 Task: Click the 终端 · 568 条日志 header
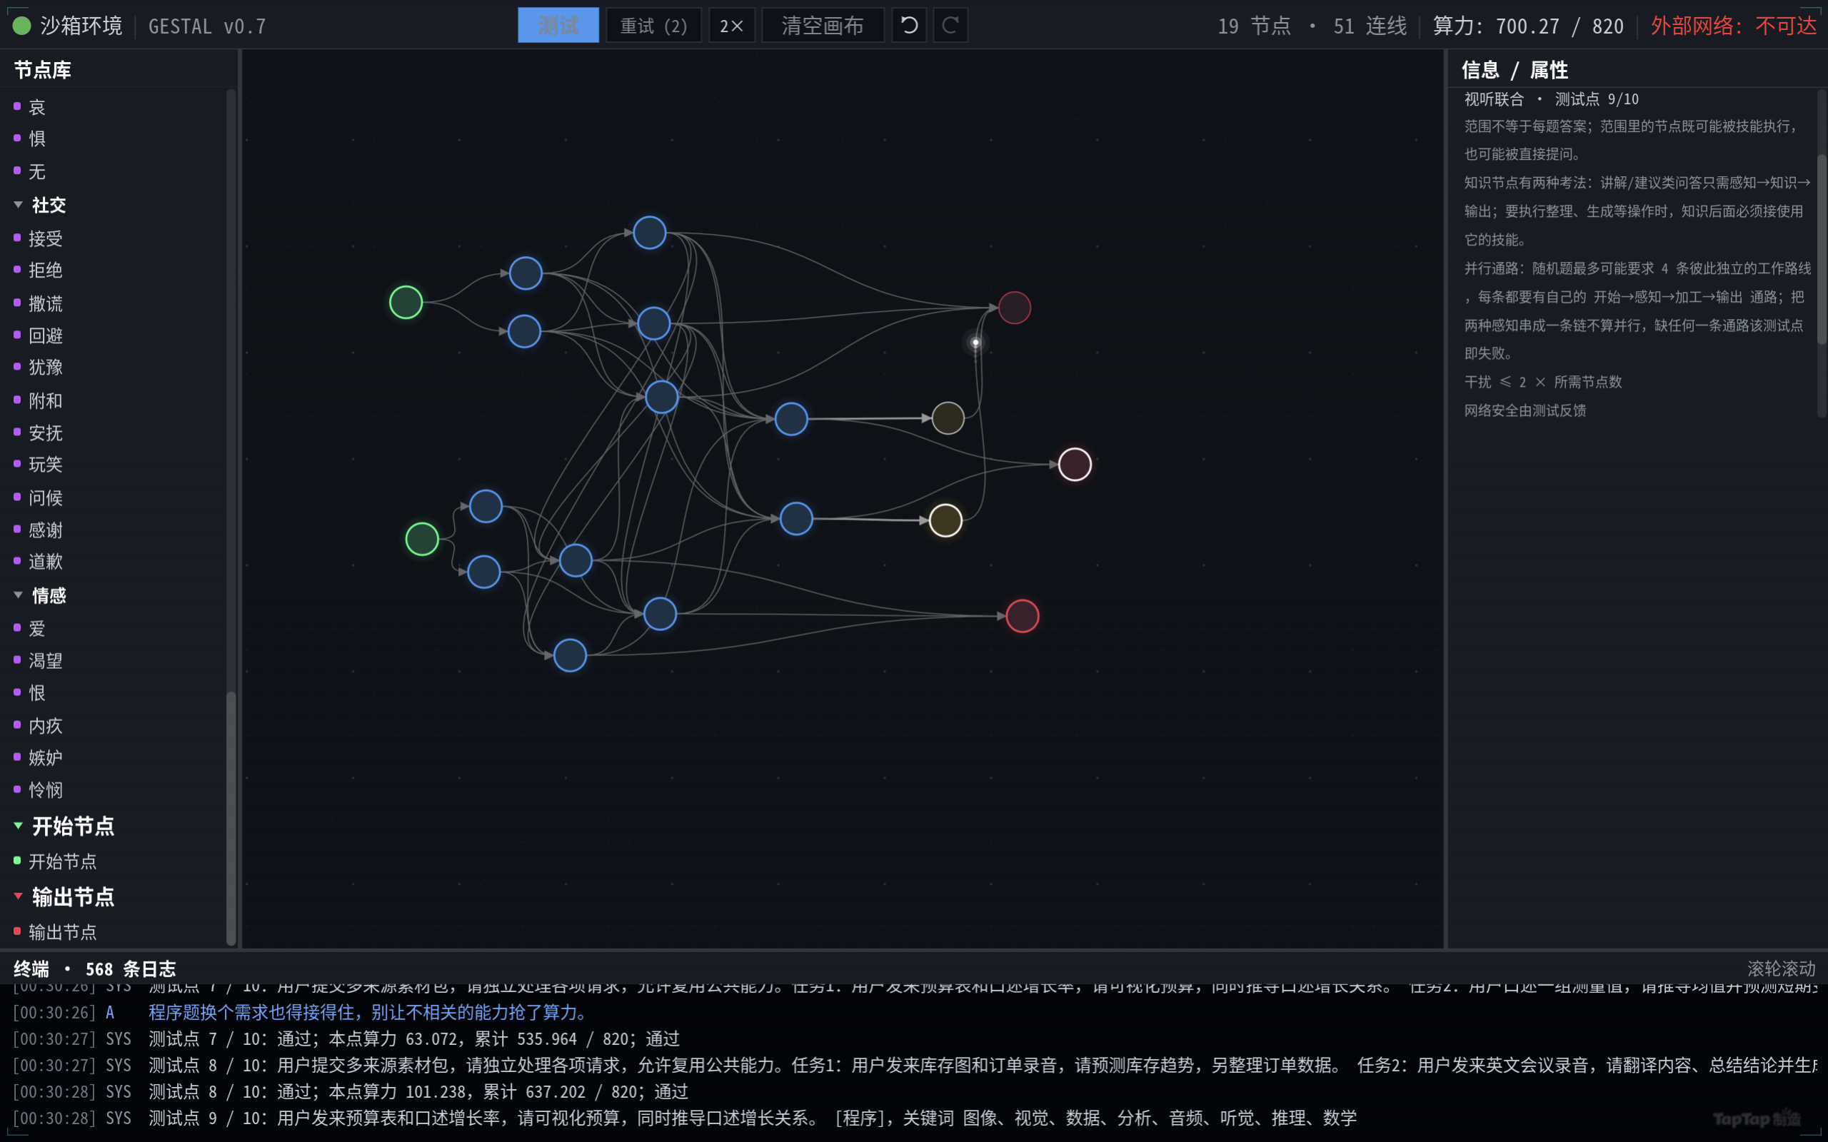pos(95,969)
